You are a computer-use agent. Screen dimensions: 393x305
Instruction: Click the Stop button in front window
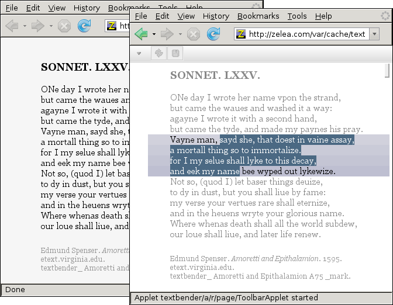tap(194, 34)
